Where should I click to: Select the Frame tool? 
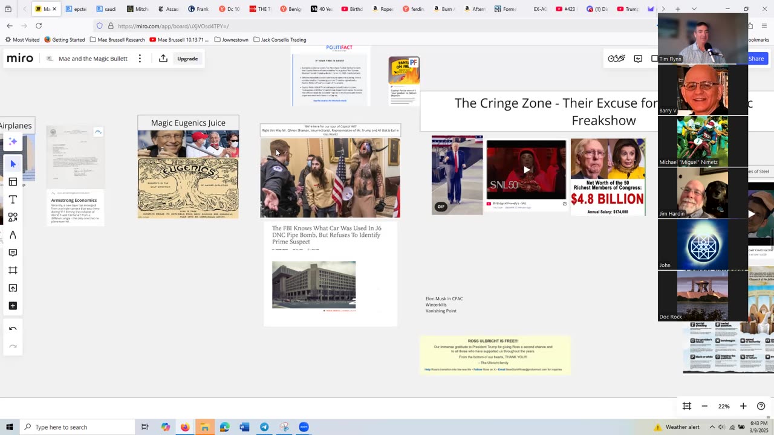point(13,270)
